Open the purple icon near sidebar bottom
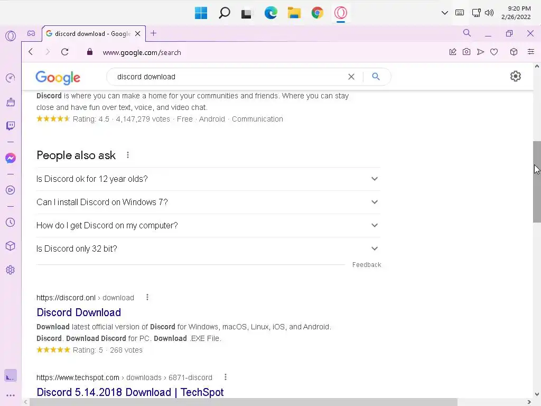The width and height of the screenshot is (541, 406). click(11, 376)
